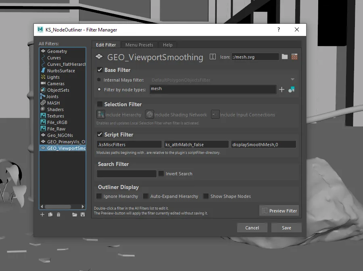Select the Lights filter
This screenshot has width=363, height=271.
[x=63, y=77]
